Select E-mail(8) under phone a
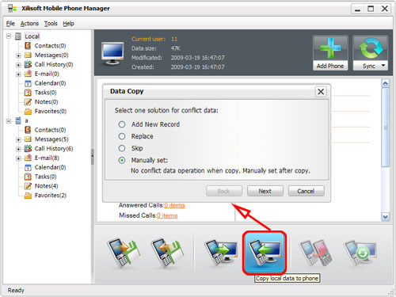This screenshot has height=297, width=396. point(42,158)
